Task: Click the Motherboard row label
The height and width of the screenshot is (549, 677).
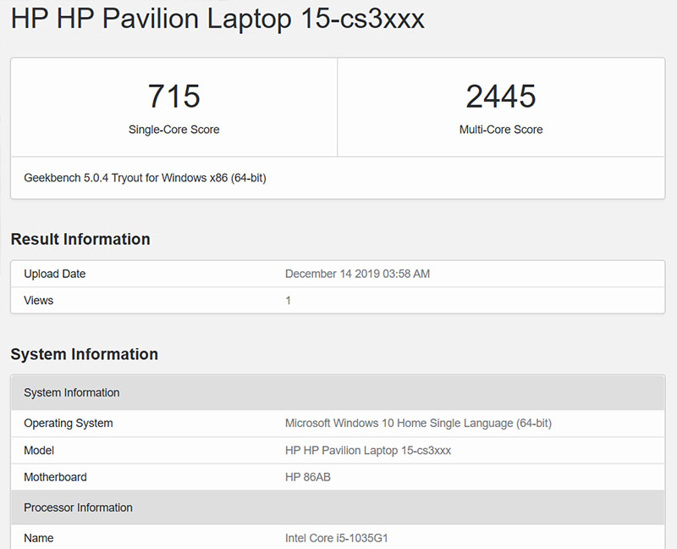Action: [55, 477]
